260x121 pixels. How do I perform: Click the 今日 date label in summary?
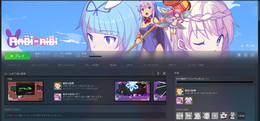(x=10, y=79)
